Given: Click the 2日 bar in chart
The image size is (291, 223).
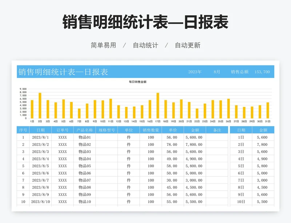Looking at the screenshot, I should pyautogui.click(x=40, y=105).
